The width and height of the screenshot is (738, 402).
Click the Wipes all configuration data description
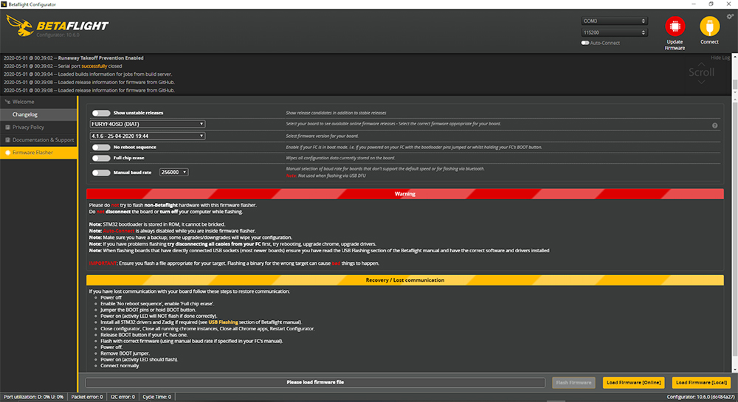tap(340, 158)
